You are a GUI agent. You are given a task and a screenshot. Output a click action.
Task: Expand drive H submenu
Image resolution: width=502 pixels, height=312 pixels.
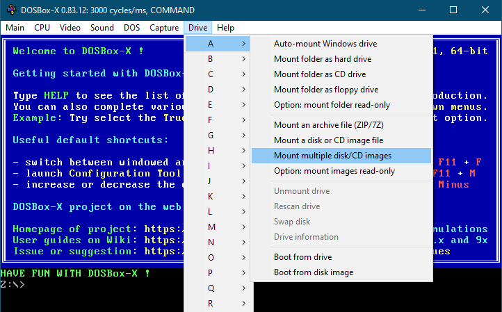pyautogui.click(x=218, y=150)
